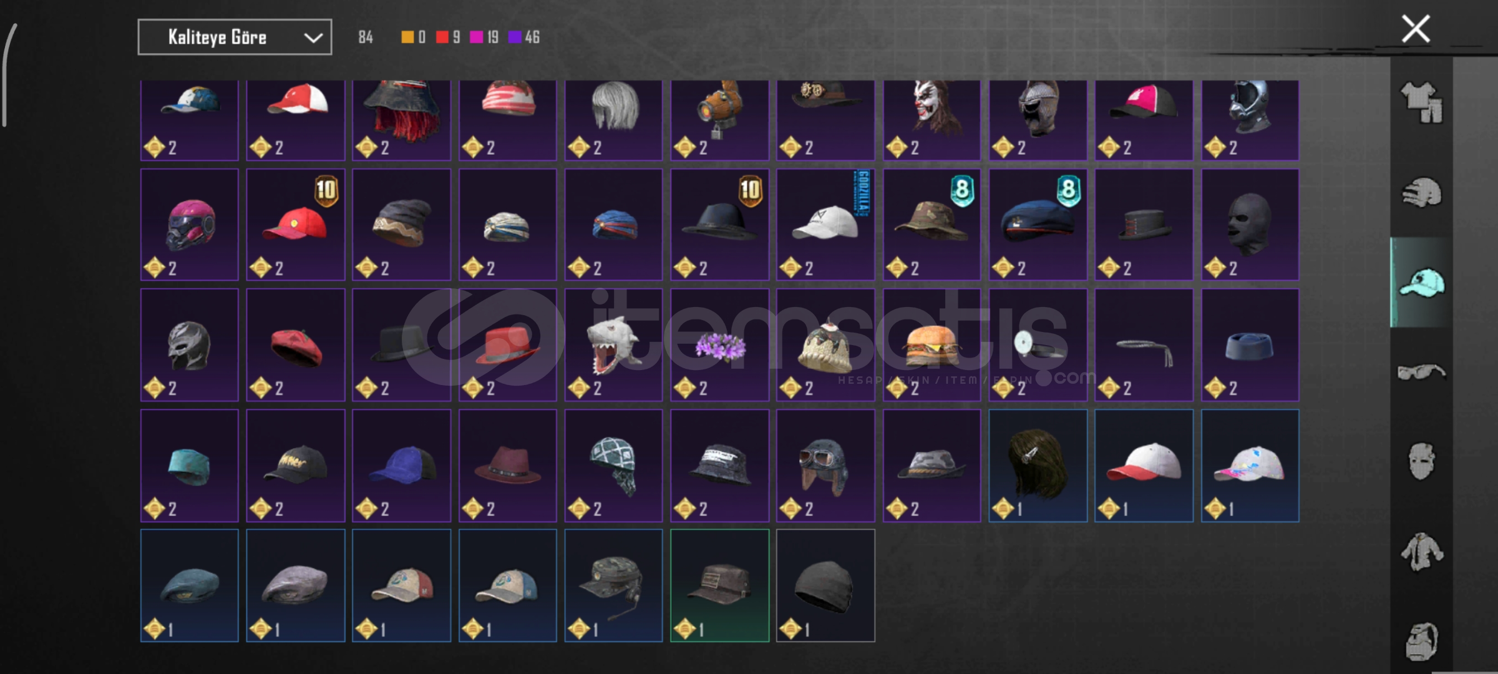Select the red cap with level 10 badge
The image size is (1498, 674).
296,225
